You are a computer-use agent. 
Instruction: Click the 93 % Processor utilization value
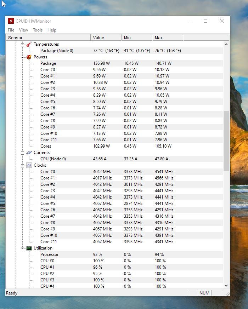(x=97, y=254)
